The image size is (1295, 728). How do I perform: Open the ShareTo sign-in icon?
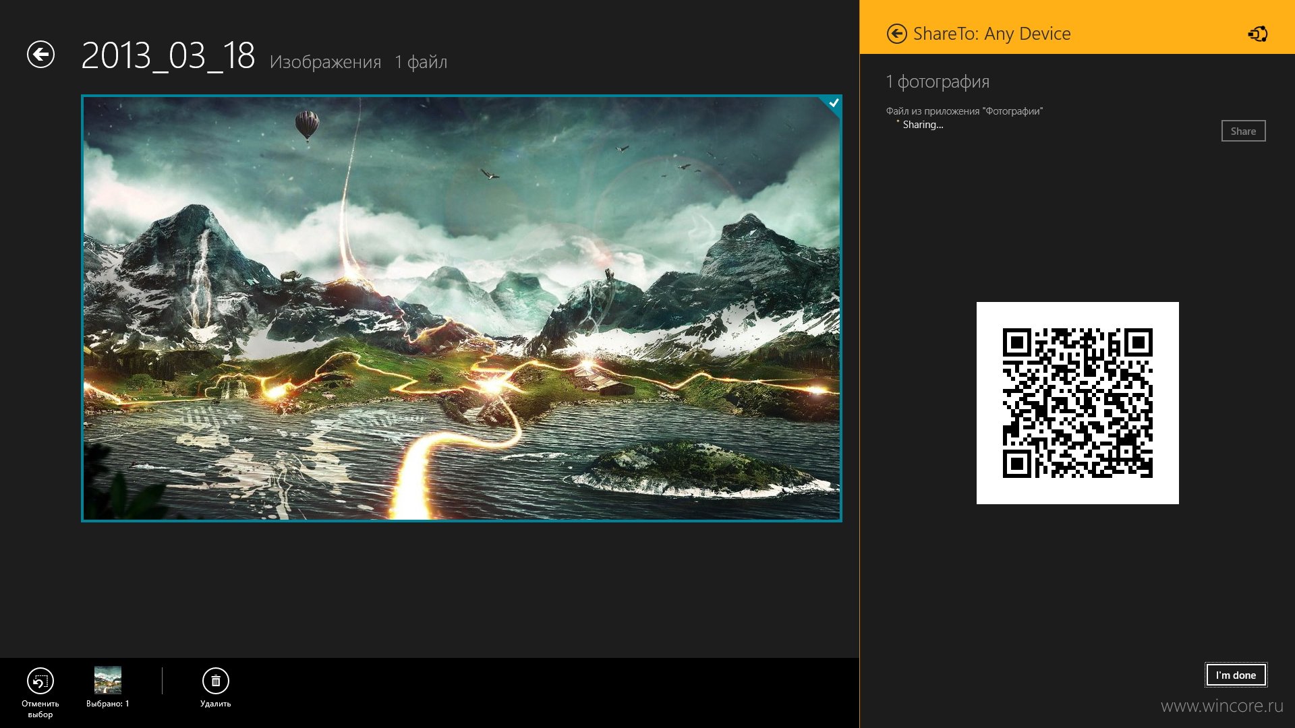click(1257, 34)
